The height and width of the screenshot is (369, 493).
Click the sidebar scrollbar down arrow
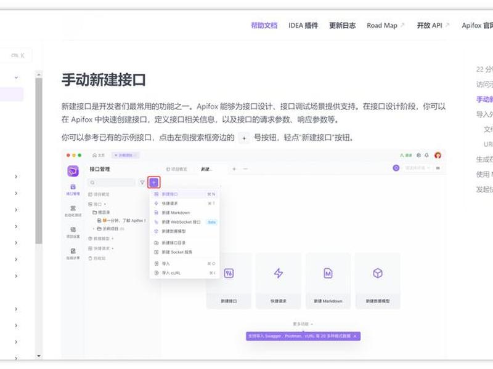pos(39,356)
